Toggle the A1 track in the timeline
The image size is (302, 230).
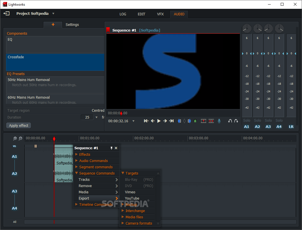14,157
